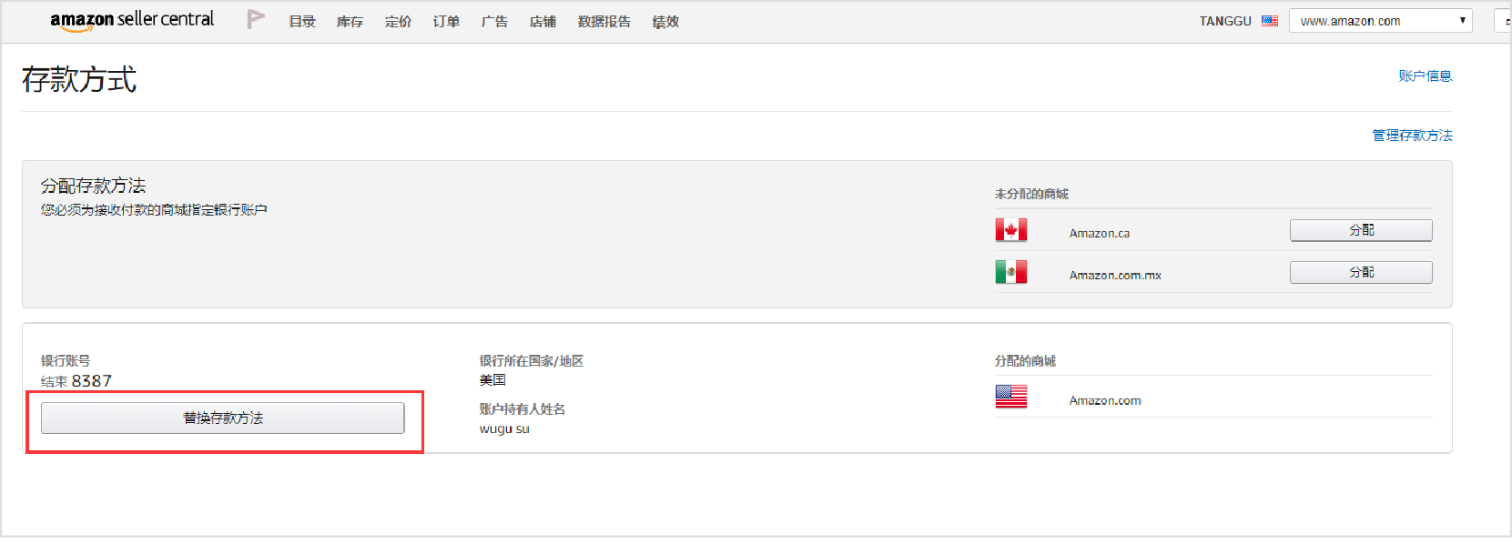This screenshot has height=544, width=1512.
Task: Click the 管理存款方法 link
Action: click(x=1412, y=136)
